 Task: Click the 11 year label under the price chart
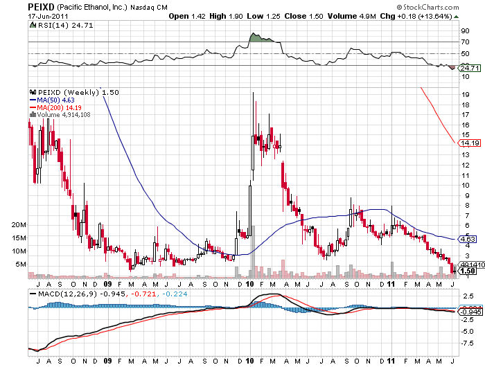(391, 284)
